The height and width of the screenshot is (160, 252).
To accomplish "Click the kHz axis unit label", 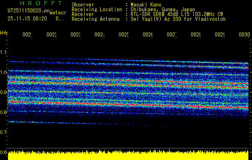I will click(4, 33).
